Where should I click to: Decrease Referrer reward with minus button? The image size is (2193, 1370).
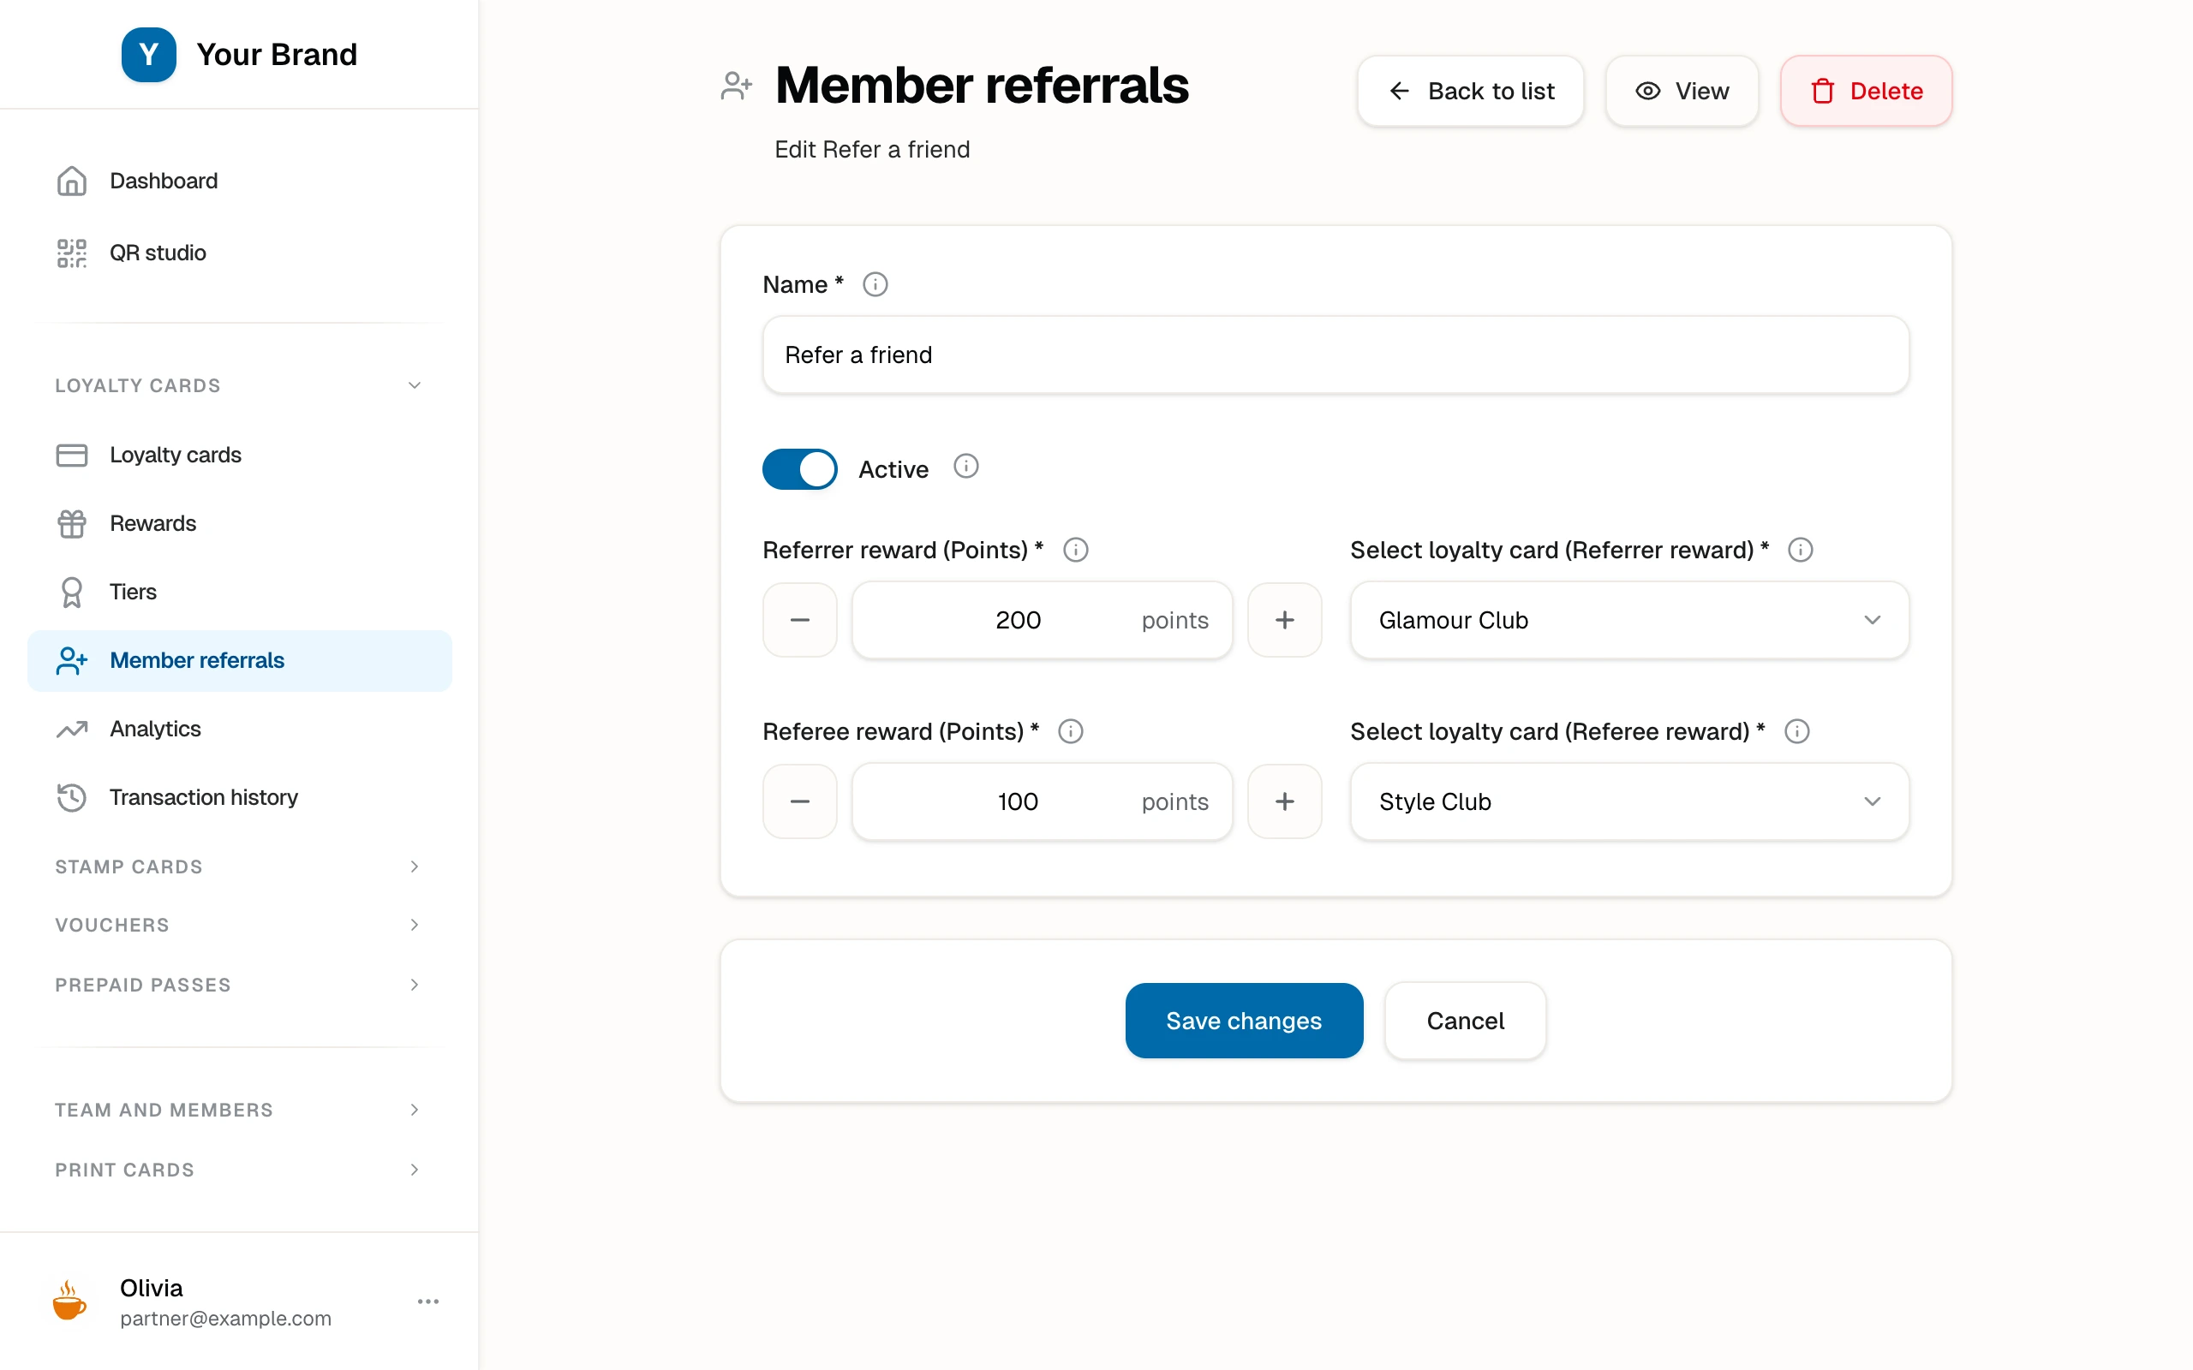[799, 620]
